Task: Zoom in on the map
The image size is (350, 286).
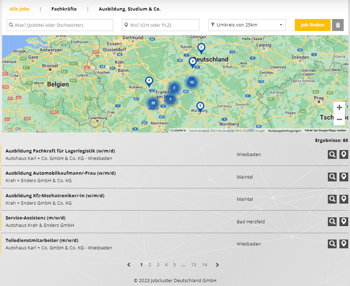Action: tap(339, 108)
